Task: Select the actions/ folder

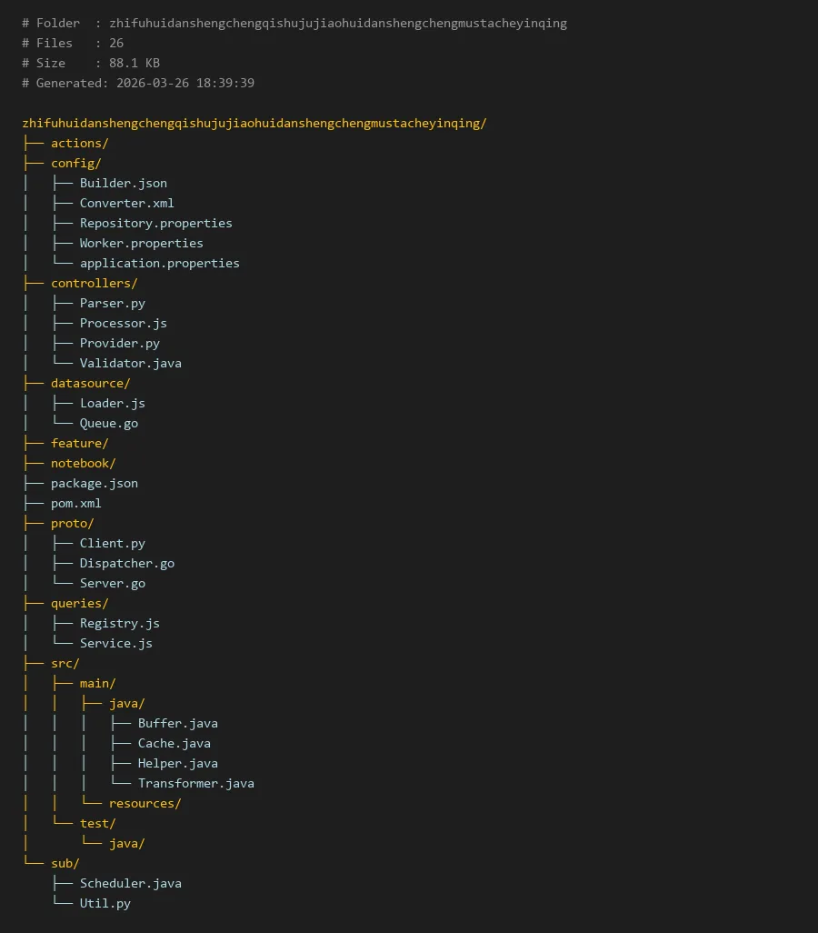Action: tap(79, 143)
